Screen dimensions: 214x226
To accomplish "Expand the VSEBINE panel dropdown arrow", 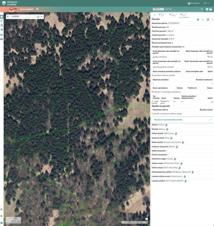I will point(42,17).
